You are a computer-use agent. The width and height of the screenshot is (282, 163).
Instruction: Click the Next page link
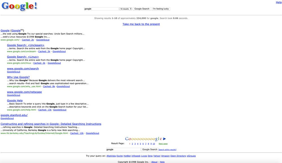[163, 144]
